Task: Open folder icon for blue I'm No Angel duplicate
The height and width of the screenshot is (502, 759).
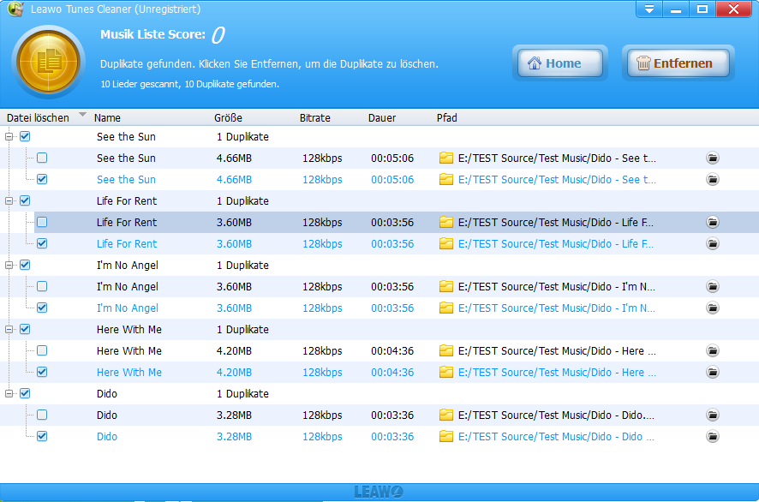Action: [x=712, y=308]
